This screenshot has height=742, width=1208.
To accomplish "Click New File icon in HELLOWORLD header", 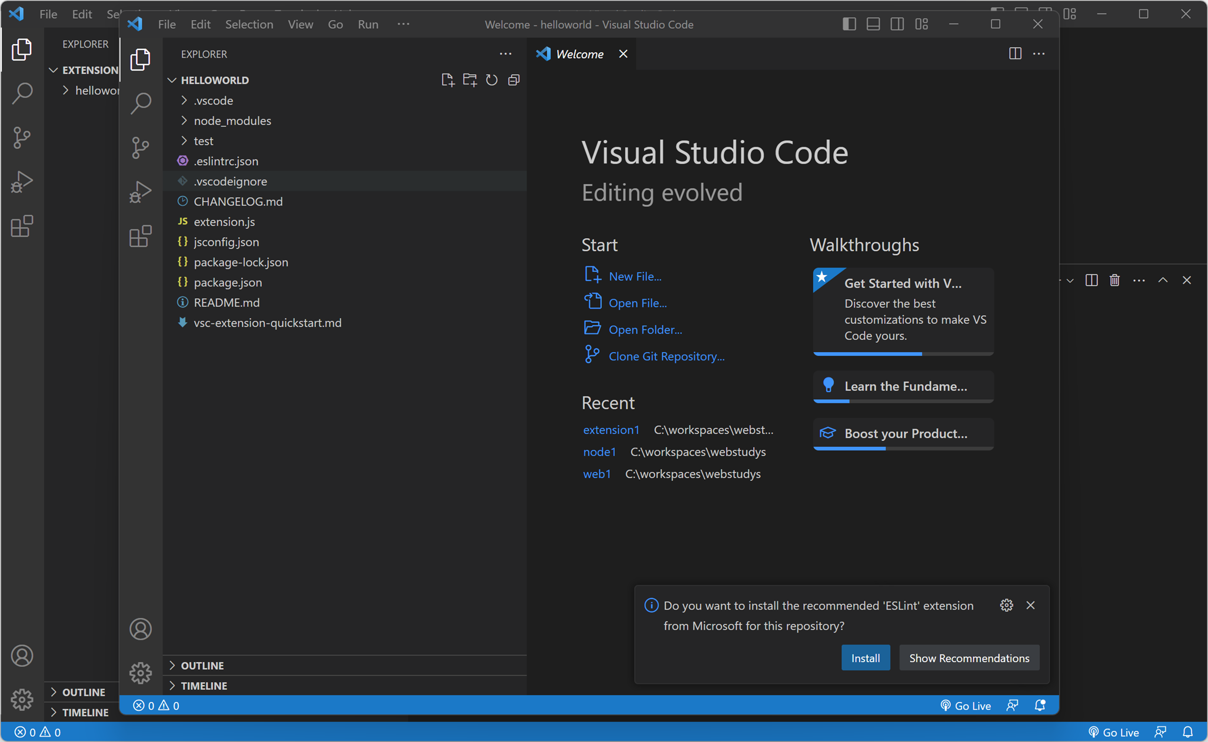I will pos(447,80).
